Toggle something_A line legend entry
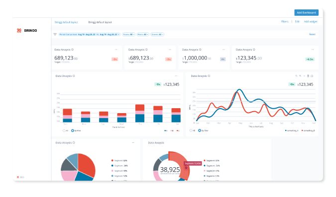Screen dimensions: 336x197 tap(292, 131)
